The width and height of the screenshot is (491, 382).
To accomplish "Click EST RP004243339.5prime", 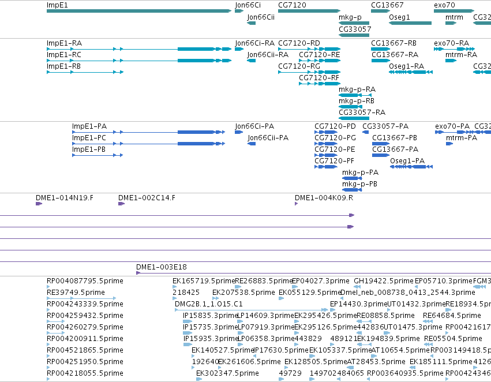I will (48, 310).
